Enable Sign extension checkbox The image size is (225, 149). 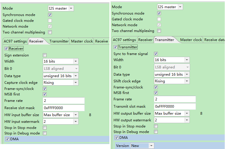tap(45, 55)
